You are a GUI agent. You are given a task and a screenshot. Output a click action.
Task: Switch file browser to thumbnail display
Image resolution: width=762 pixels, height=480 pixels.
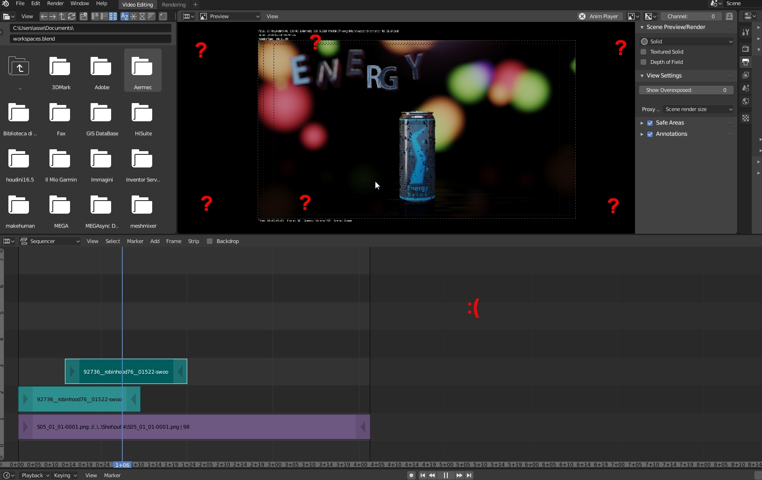click(x=113, y=16)
